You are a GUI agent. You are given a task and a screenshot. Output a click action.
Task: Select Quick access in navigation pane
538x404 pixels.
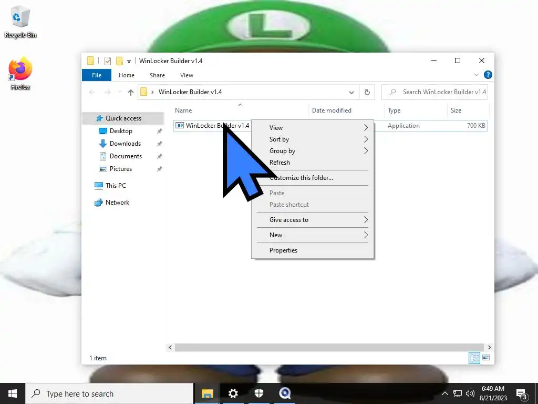[x=123, y=118]
